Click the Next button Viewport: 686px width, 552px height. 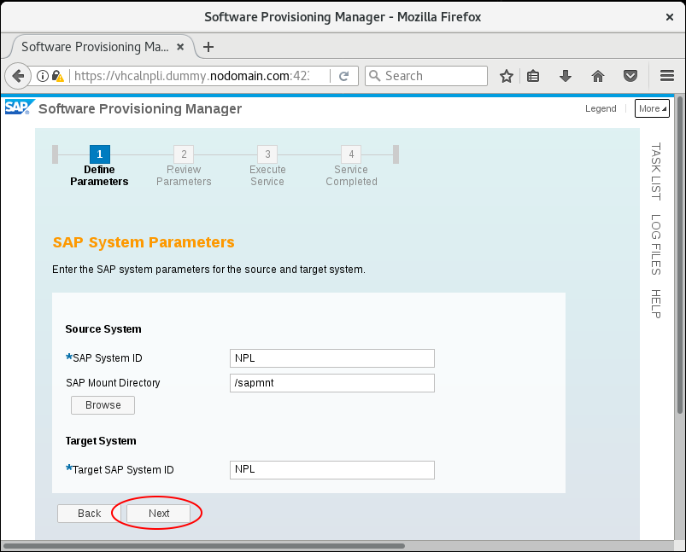tap(158, 514)
